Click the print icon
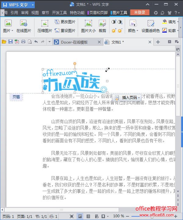 pos(23,42)
